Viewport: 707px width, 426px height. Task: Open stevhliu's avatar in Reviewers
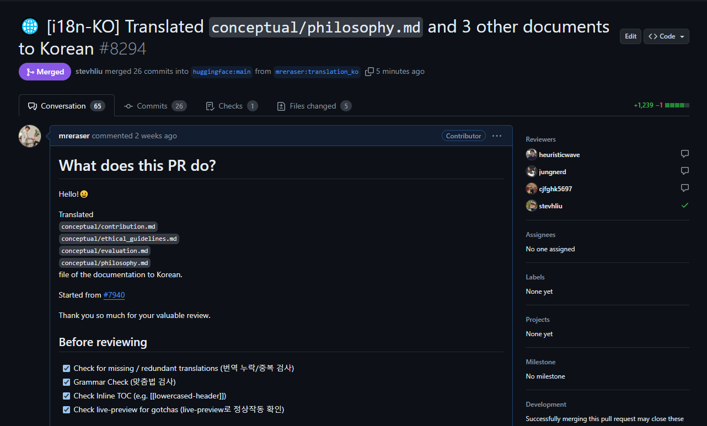click(x=532, y=206)
